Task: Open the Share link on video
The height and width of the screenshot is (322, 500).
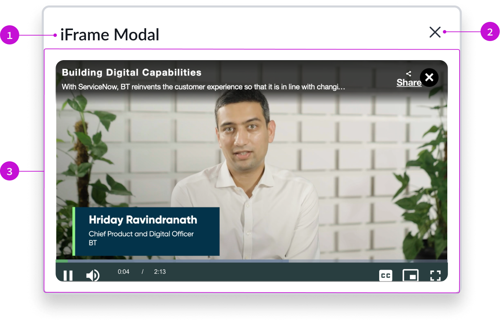Action: point(409,79)
